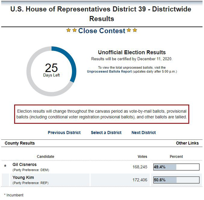Select candidate name Young Kim
Image resolution: width=204 pixels, height=200 pixels.
(x=23, y=177)
